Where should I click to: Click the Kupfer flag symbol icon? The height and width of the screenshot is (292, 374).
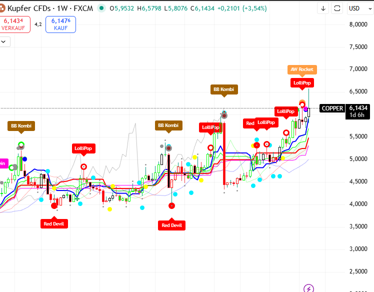[x=3, y=8]
